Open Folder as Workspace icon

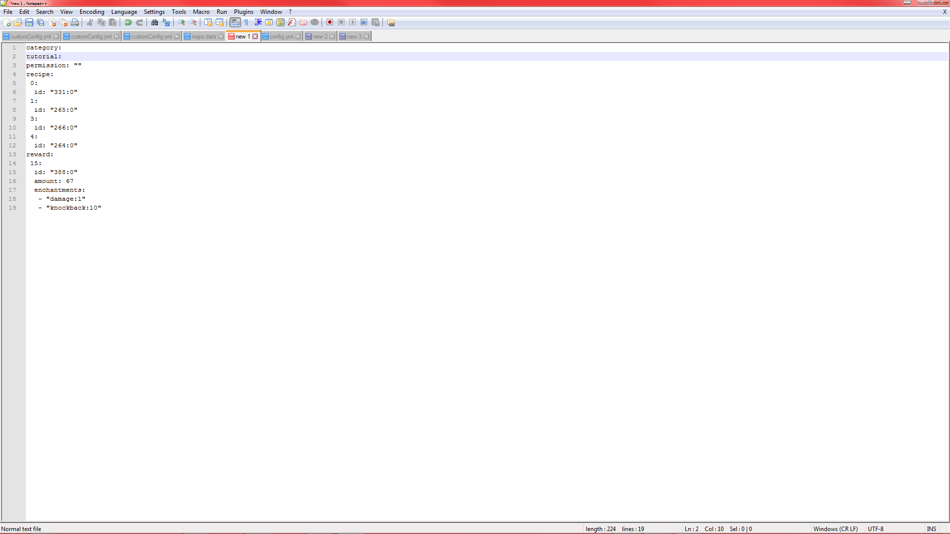tap(303, 22)
